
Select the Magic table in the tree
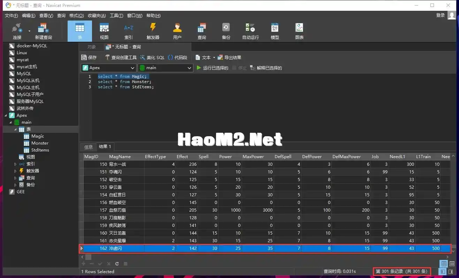tap(38, 136)
